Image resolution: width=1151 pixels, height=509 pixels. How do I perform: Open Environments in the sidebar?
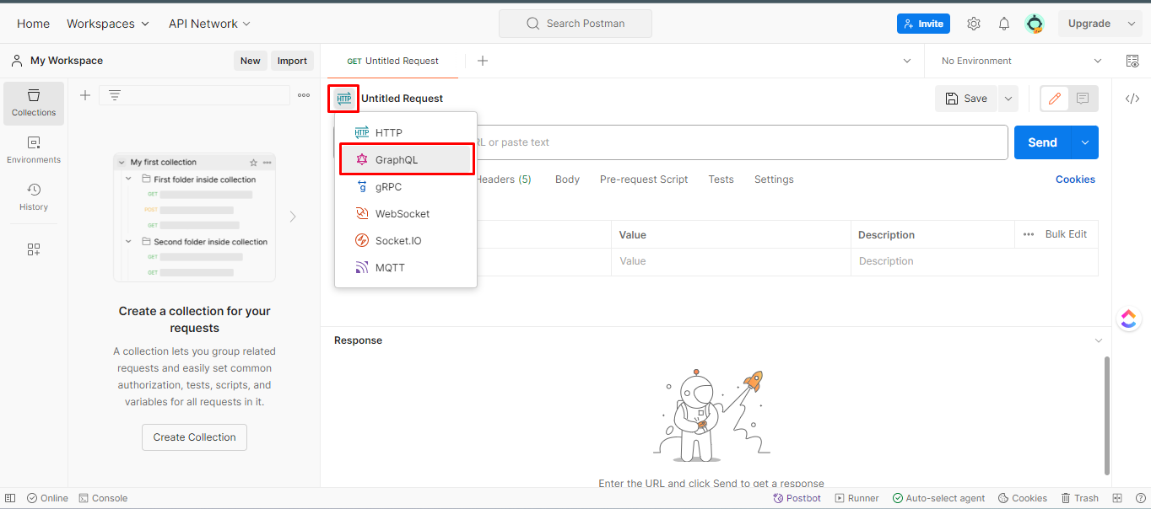[34, 150]
